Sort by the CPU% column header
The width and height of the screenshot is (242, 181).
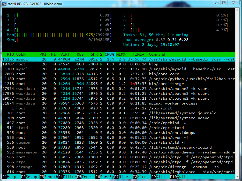tap(109, 54)
